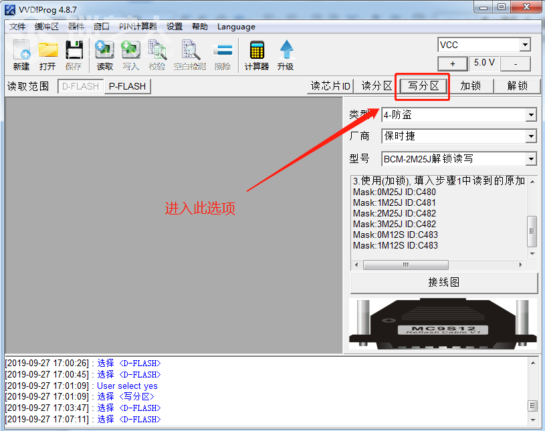Click the 读芯片ID button
The width and height of the screenshot is (545, 431).
coord(330,86)
